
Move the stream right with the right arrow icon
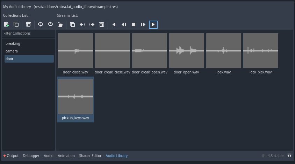tap(92, 24)
